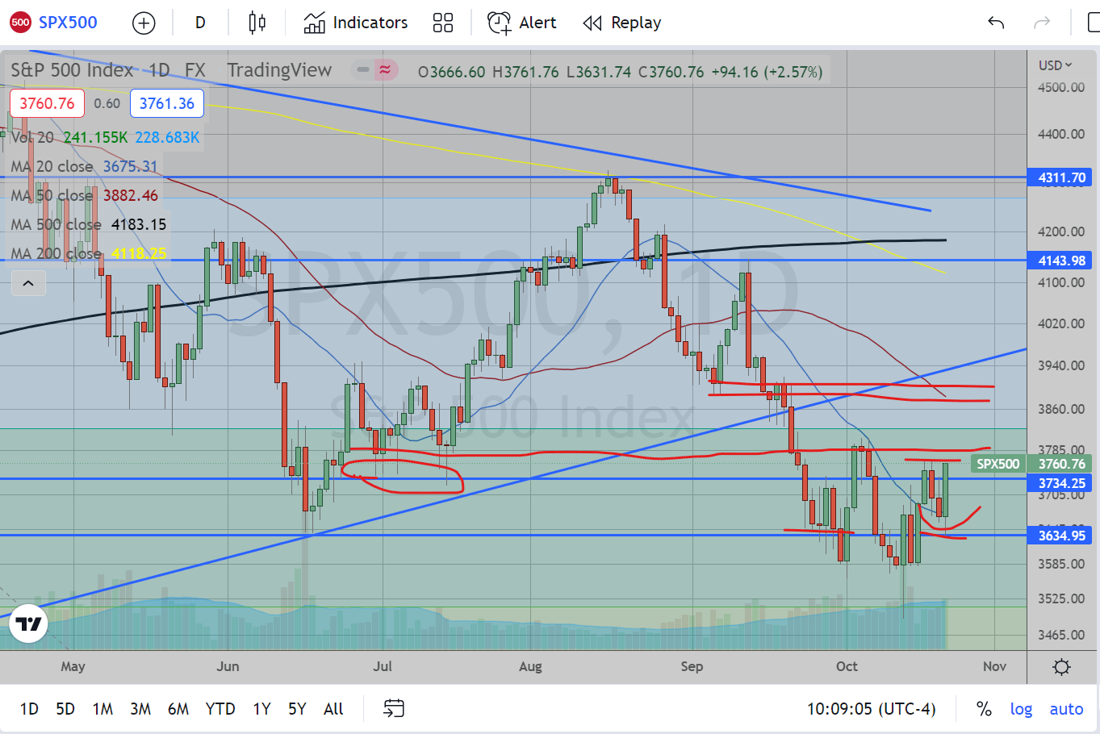Open the Indicators dialog
Viewport: 1100px width, 734px height.
(356, 23)
